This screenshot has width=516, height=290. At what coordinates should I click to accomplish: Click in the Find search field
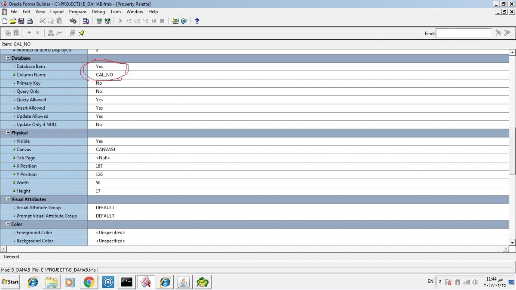(x=464, y=33)
